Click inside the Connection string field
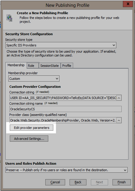135x191 pixels. pos(63,98)
